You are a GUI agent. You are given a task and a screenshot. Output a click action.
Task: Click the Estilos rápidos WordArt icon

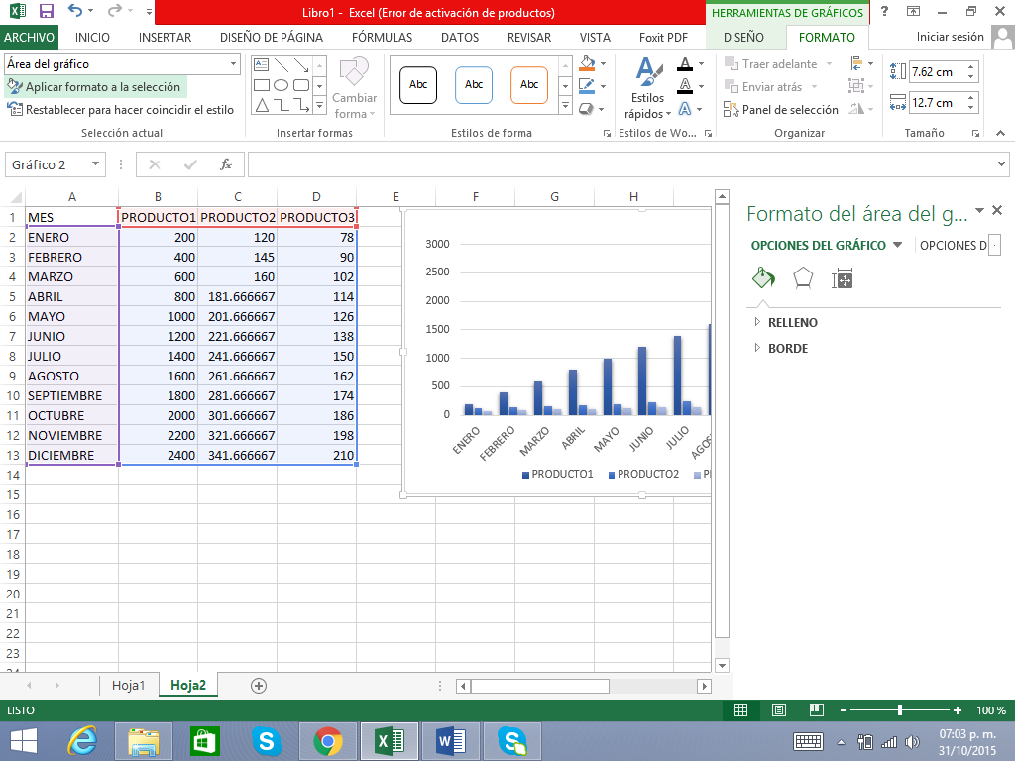(x=647, y=89)
